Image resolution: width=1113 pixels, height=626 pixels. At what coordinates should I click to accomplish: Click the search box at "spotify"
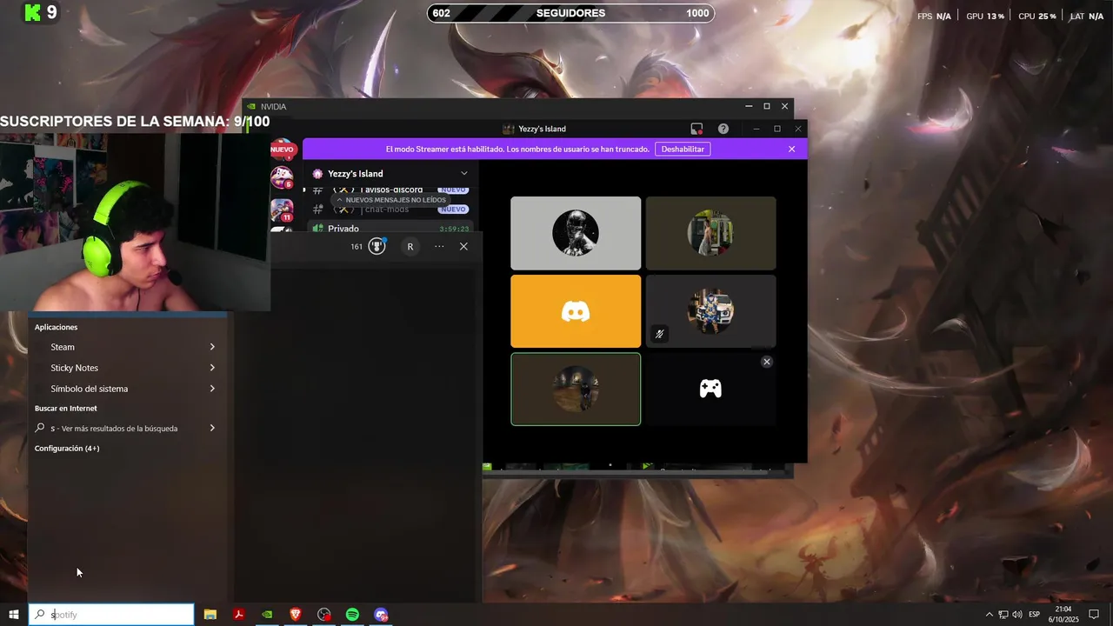[111, 615]
